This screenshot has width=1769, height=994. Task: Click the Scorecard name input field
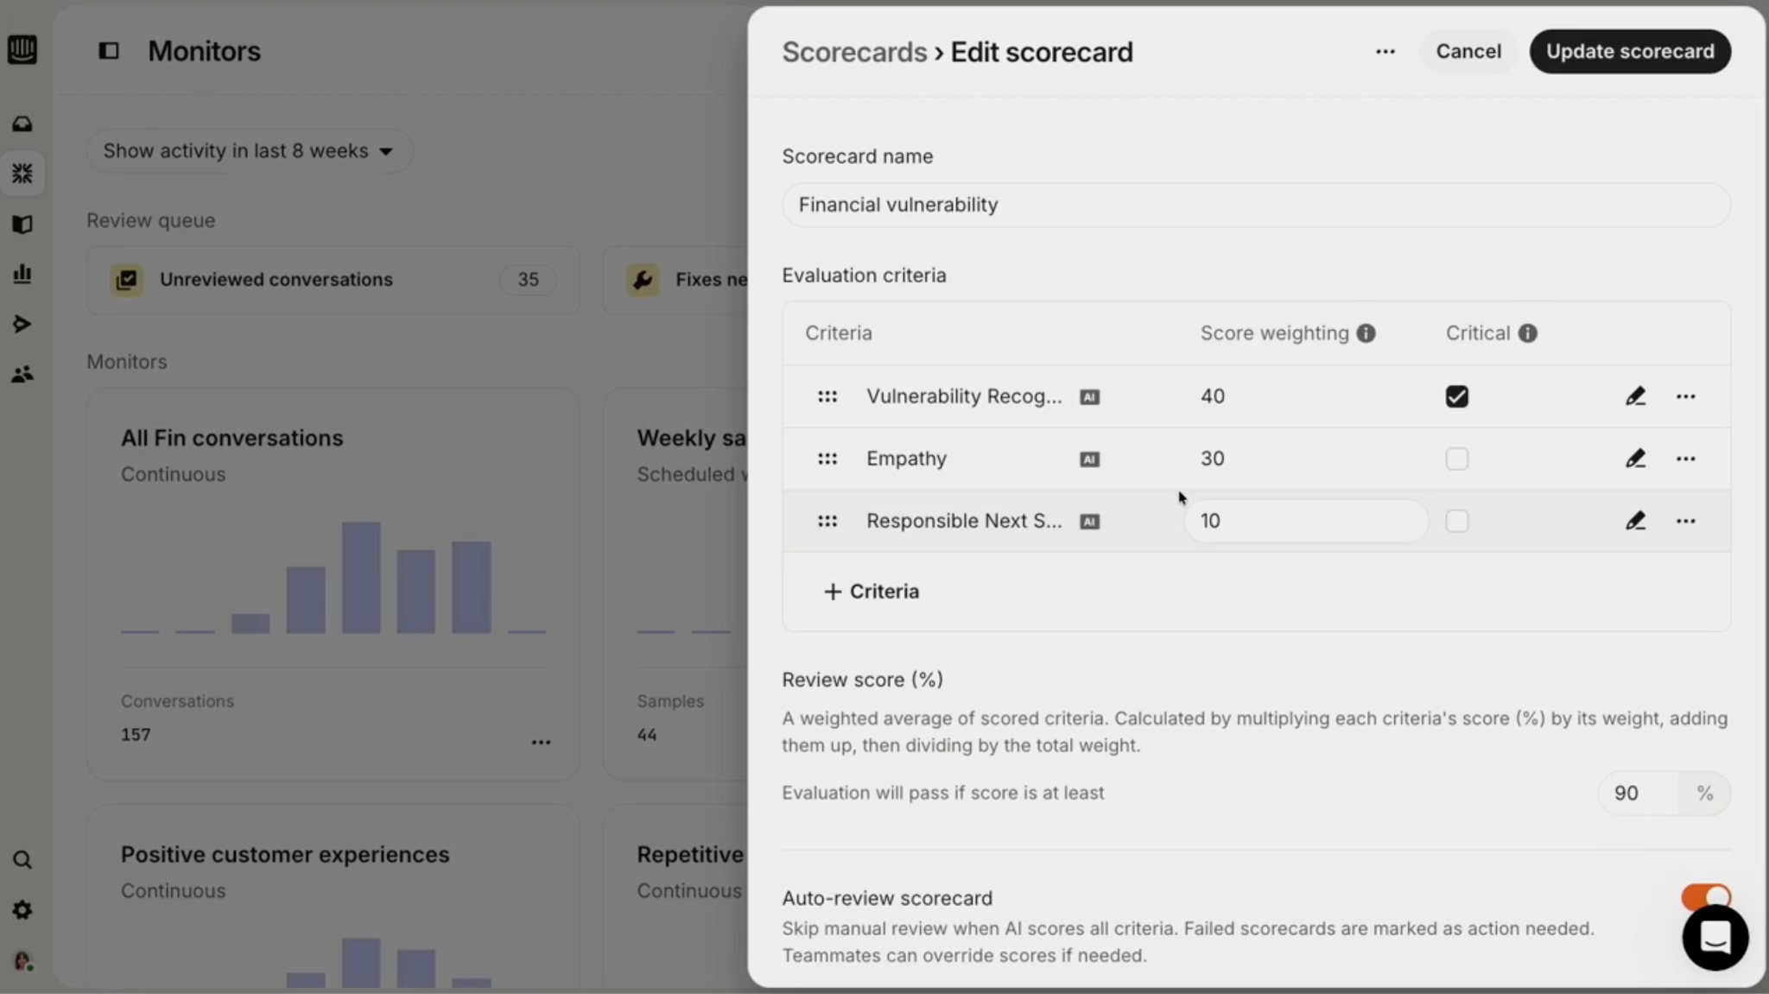(x=1256, y=205)
